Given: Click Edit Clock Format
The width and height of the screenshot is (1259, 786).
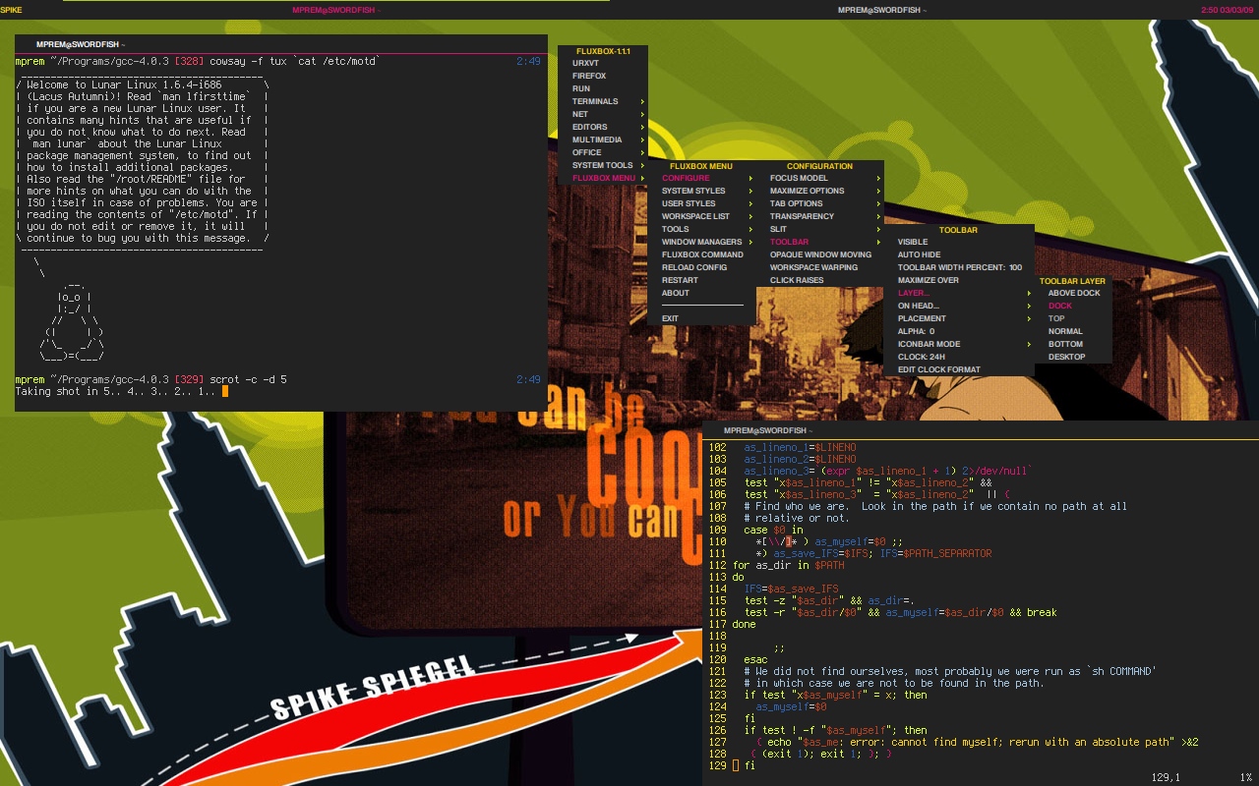Looking at the screenshot, I should point(959,369).
